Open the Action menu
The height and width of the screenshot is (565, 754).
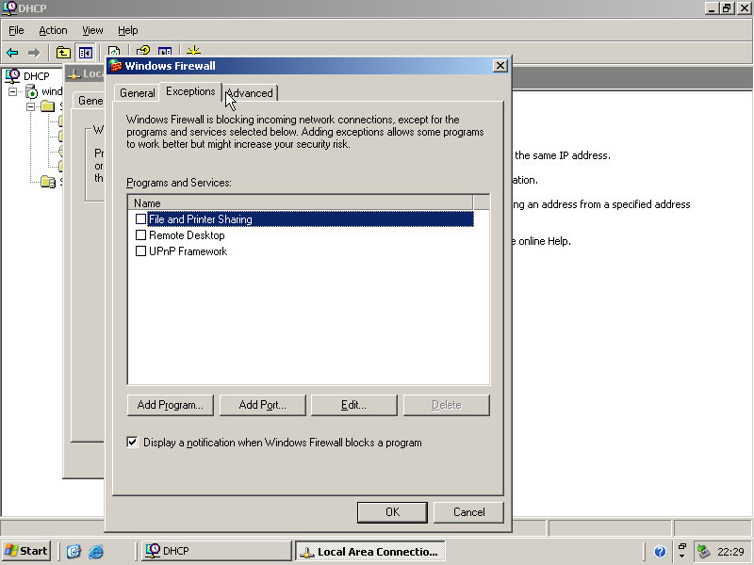tap(53, 30)
